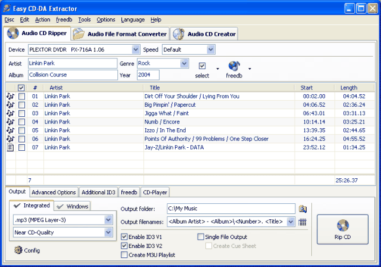Expand the select button arrow

point(218,69)
